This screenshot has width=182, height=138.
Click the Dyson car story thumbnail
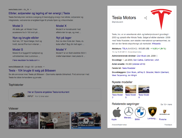click(18, 95)
